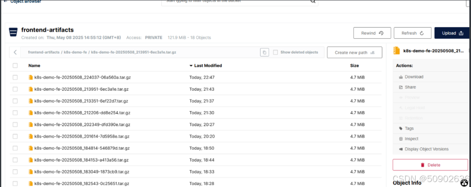Image resolution: width=471 pixels, height=187 pixels.
Task: Click the red Delete button
Action: (x=430, y=165)
